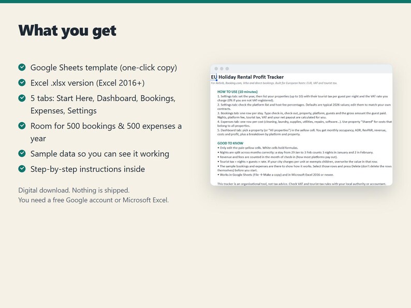Click 'Room for 500 bookings & 500 expenses' text
This screenshot has height=308, width=411.
[102, 126]
